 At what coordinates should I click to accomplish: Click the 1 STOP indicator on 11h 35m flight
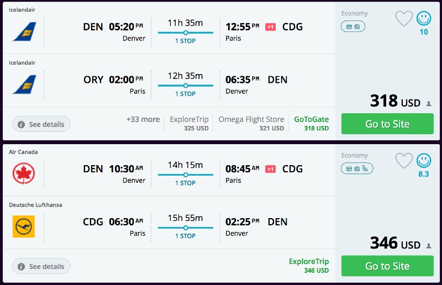pos(185,41)
